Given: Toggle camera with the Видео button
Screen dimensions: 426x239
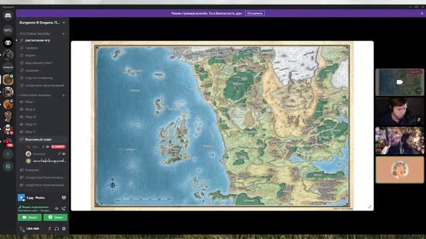Looking at the screenshot, I should [x=29, y=217].
